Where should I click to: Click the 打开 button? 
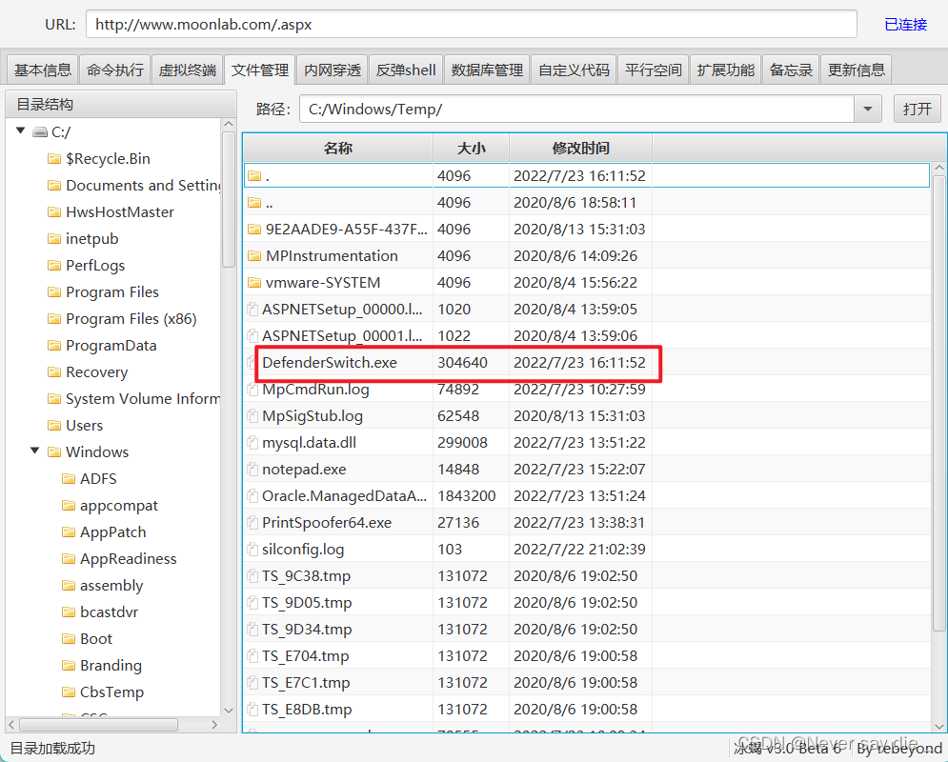click(x=918, y=110)
